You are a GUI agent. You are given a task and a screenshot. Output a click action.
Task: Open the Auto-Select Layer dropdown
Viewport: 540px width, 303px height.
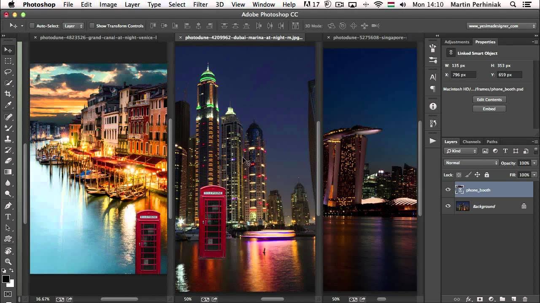point(73,26)
